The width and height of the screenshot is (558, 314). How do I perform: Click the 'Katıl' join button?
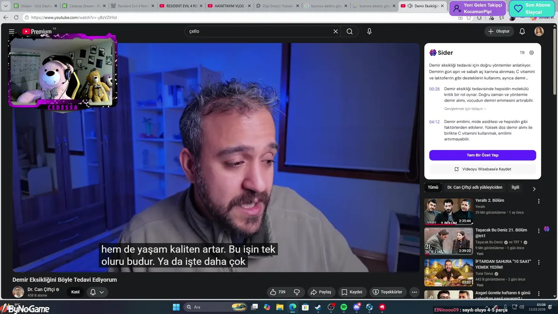pyautogui.click(x=75, y=292)
